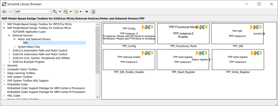Select AUTOSAR Application Layer in tree
Screen dimensions: 278x106
[29, 32]
